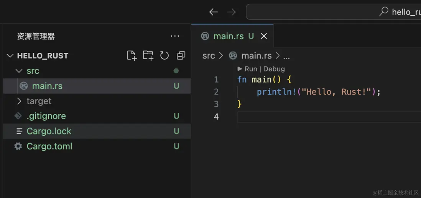Open the Cargo.toml file
The width and height of the screenshot is (421, 198).
coord(49,146)
